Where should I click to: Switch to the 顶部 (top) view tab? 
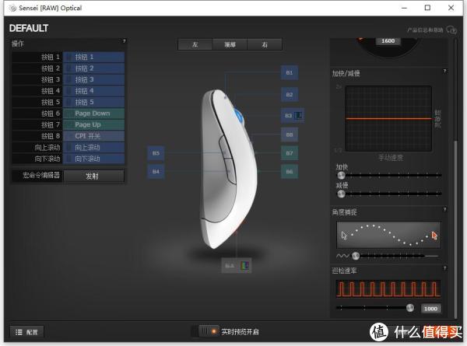click(230, 44)
